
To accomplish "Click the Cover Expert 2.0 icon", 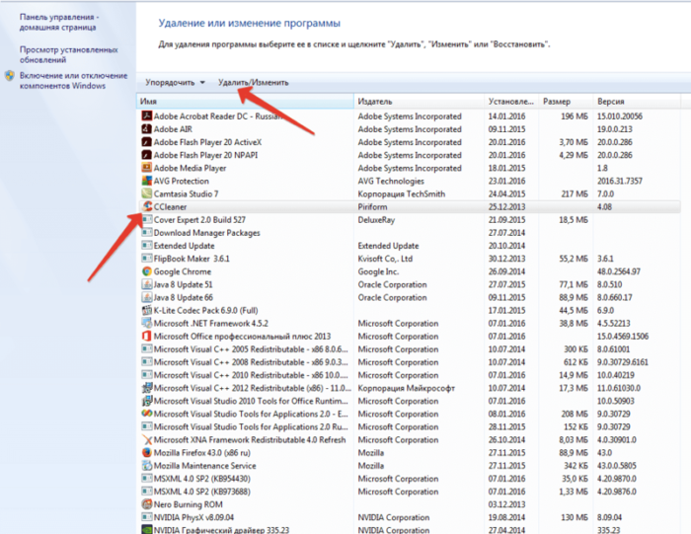I will coord(147,219).
